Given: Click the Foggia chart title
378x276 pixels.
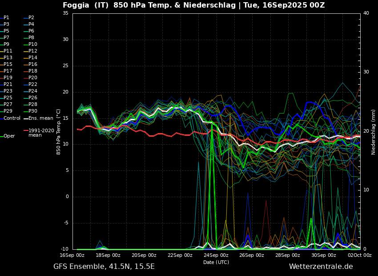Looking at the screenshot, I should pos(193,5).
